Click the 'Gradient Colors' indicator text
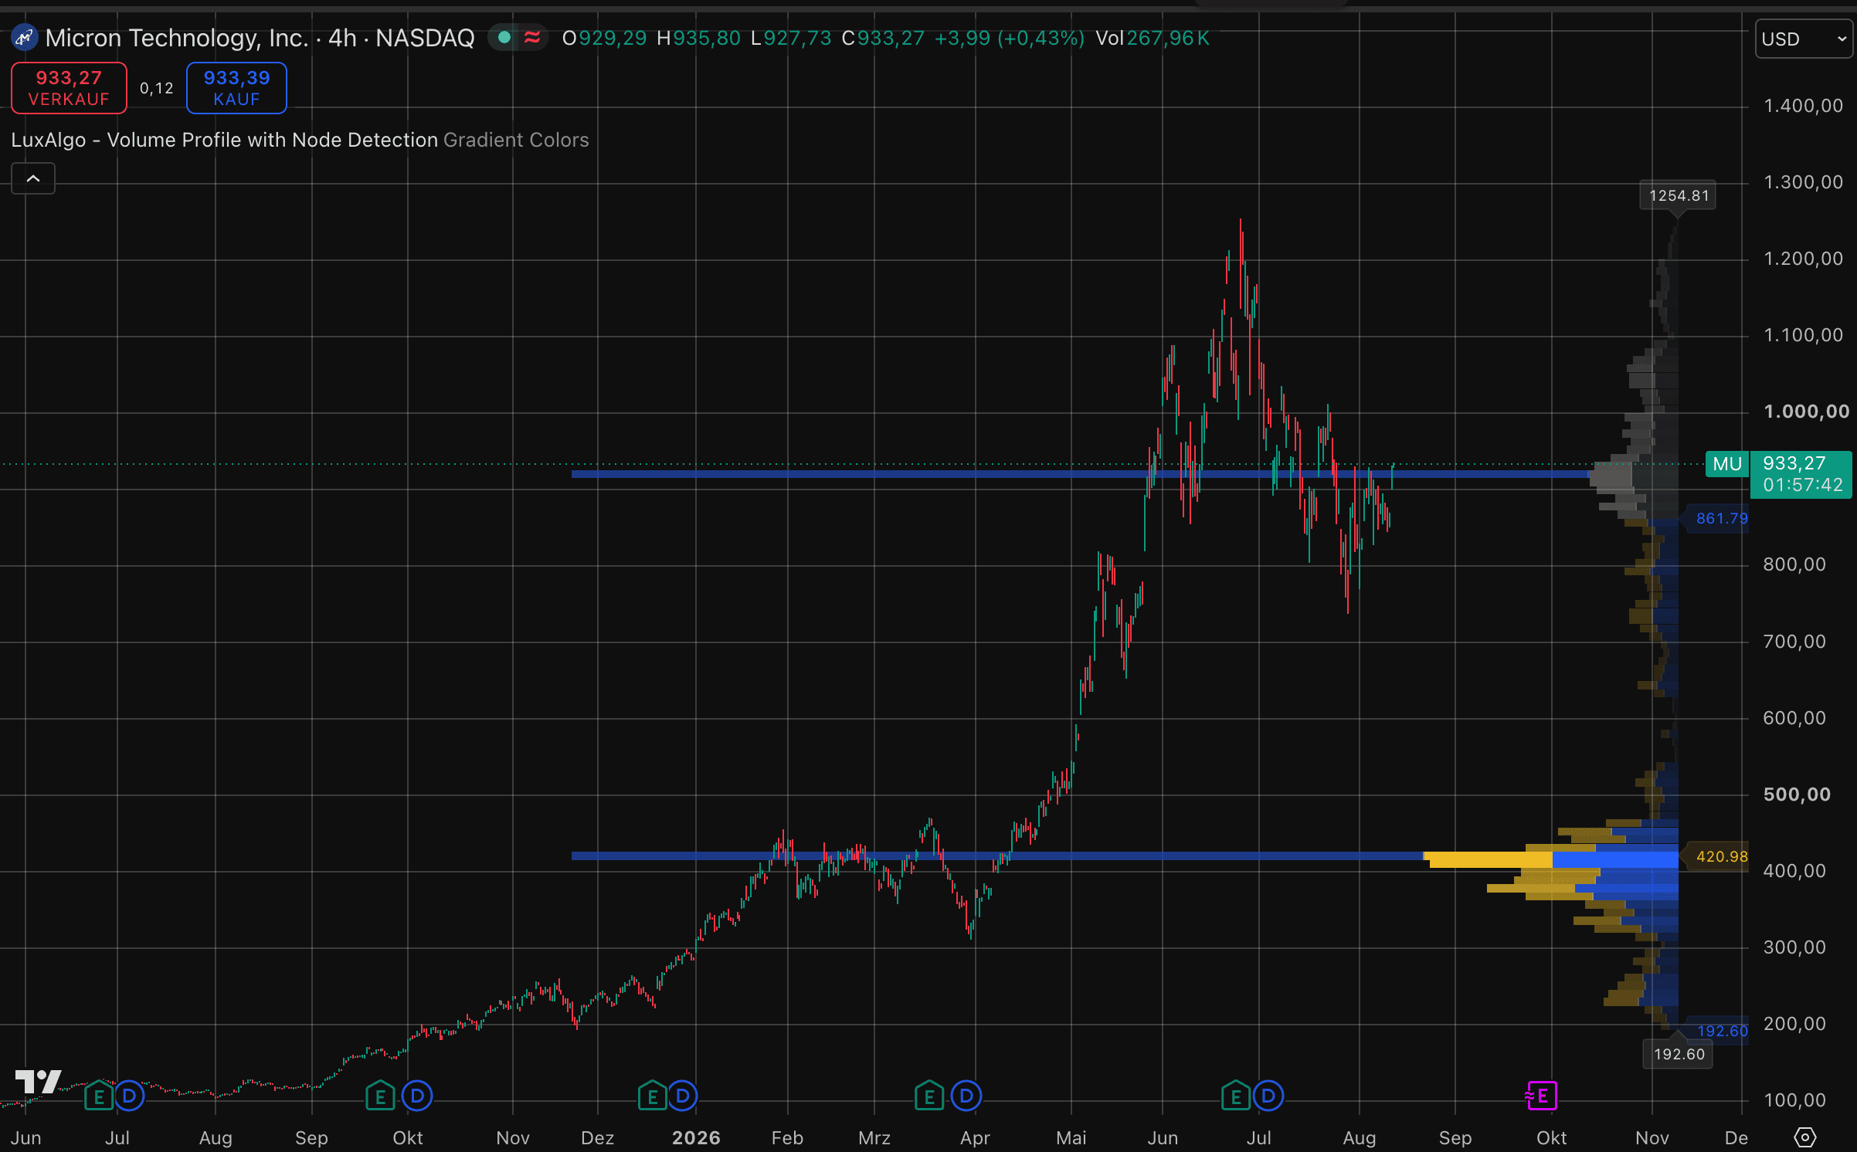The height and width of the screenshot is (1152, 1857). pos(516,140)
